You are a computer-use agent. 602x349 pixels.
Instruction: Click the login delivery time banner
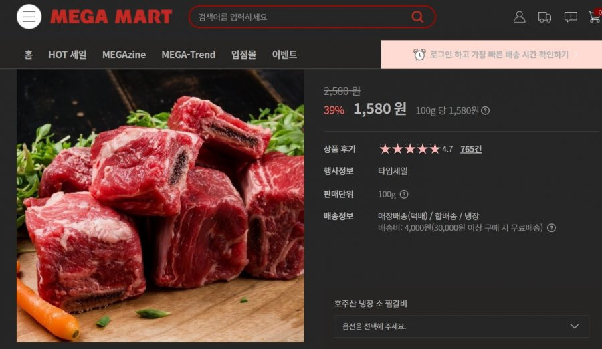[492, 55]
